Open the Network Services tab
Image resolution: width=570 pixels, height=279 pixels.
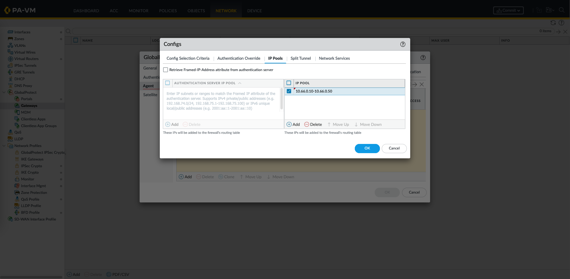334,58
